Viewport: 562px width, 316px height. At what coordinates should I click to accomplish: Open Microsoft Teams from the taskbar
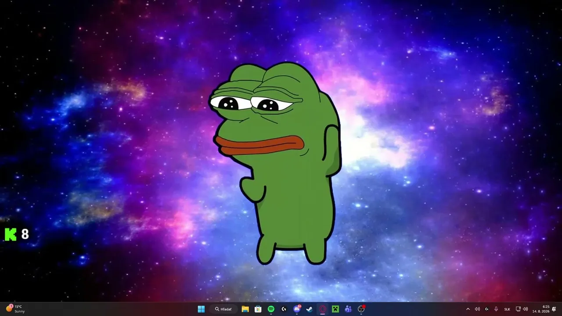coord(348,309)
